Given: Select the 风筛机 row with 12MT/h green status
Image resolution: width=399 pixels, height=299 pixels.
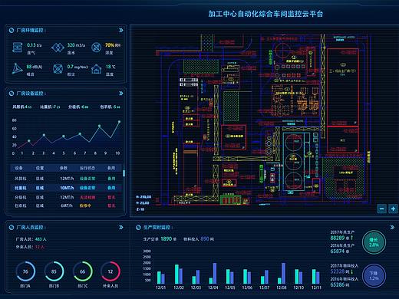Looking at the screenshot, I should [x=66, y=179].
